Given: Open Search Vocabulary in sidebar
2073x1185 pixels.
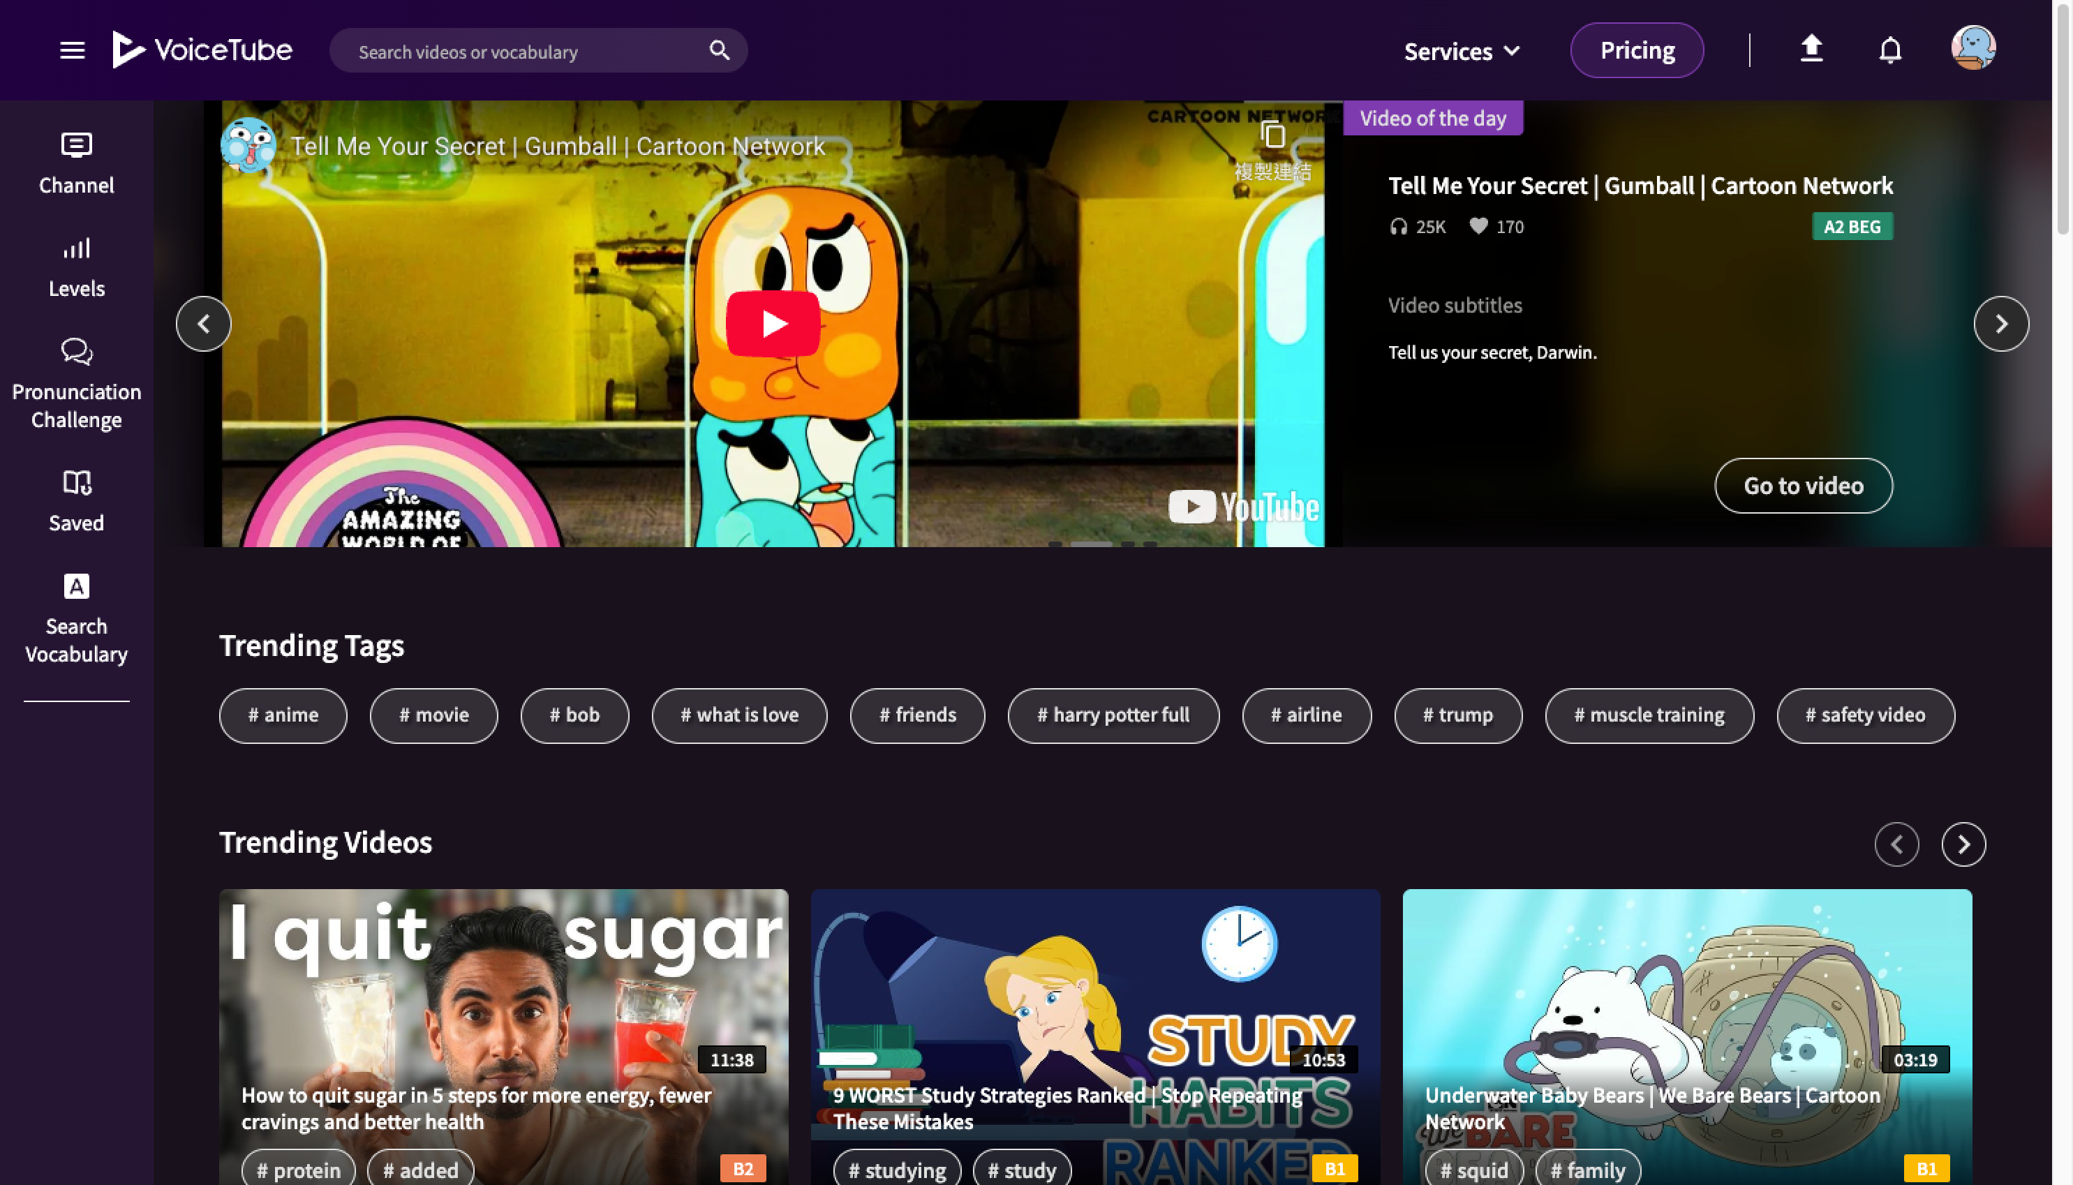Looking at the screenshot, I should [77, 618].
